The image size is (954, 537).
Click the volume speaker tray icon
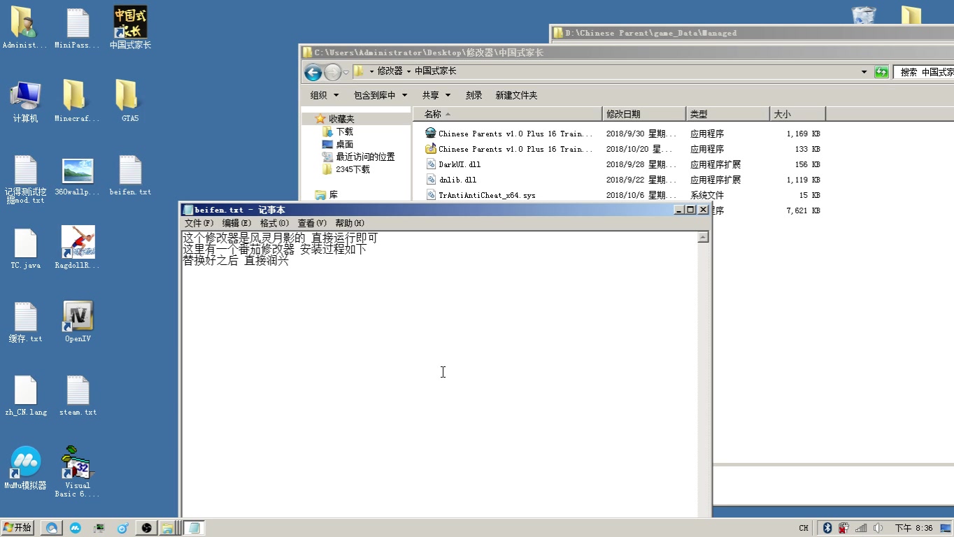tap(878, 528)
